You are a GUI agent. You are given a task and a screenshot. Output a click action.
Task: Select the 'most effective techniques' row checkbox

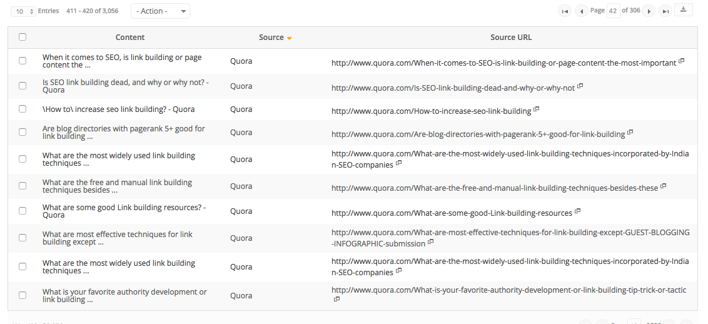click(23, 237)
